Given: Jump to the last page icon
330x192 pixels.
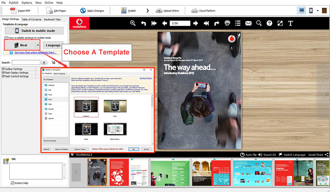Looking at the screenshot, I should [x=206, y=23].
